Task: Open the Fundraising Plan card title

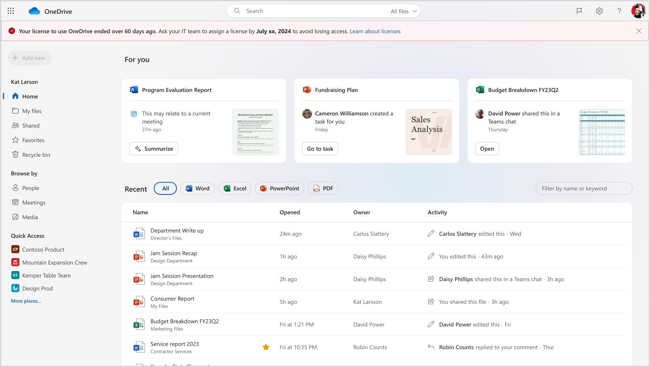Action: (x=336, y=90)
